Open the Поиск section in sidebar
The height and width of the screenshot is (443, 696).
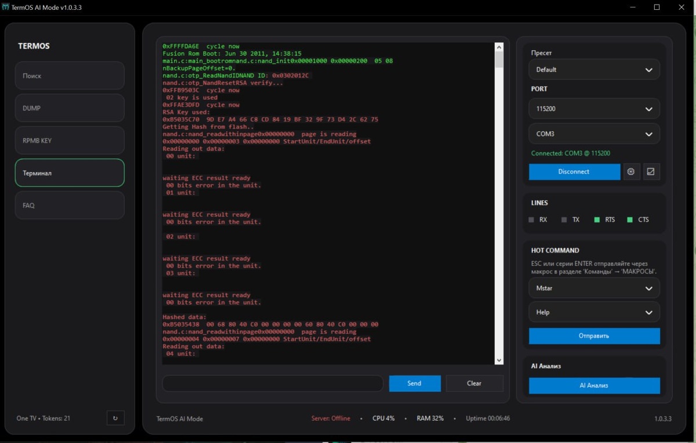coord(70,75)
